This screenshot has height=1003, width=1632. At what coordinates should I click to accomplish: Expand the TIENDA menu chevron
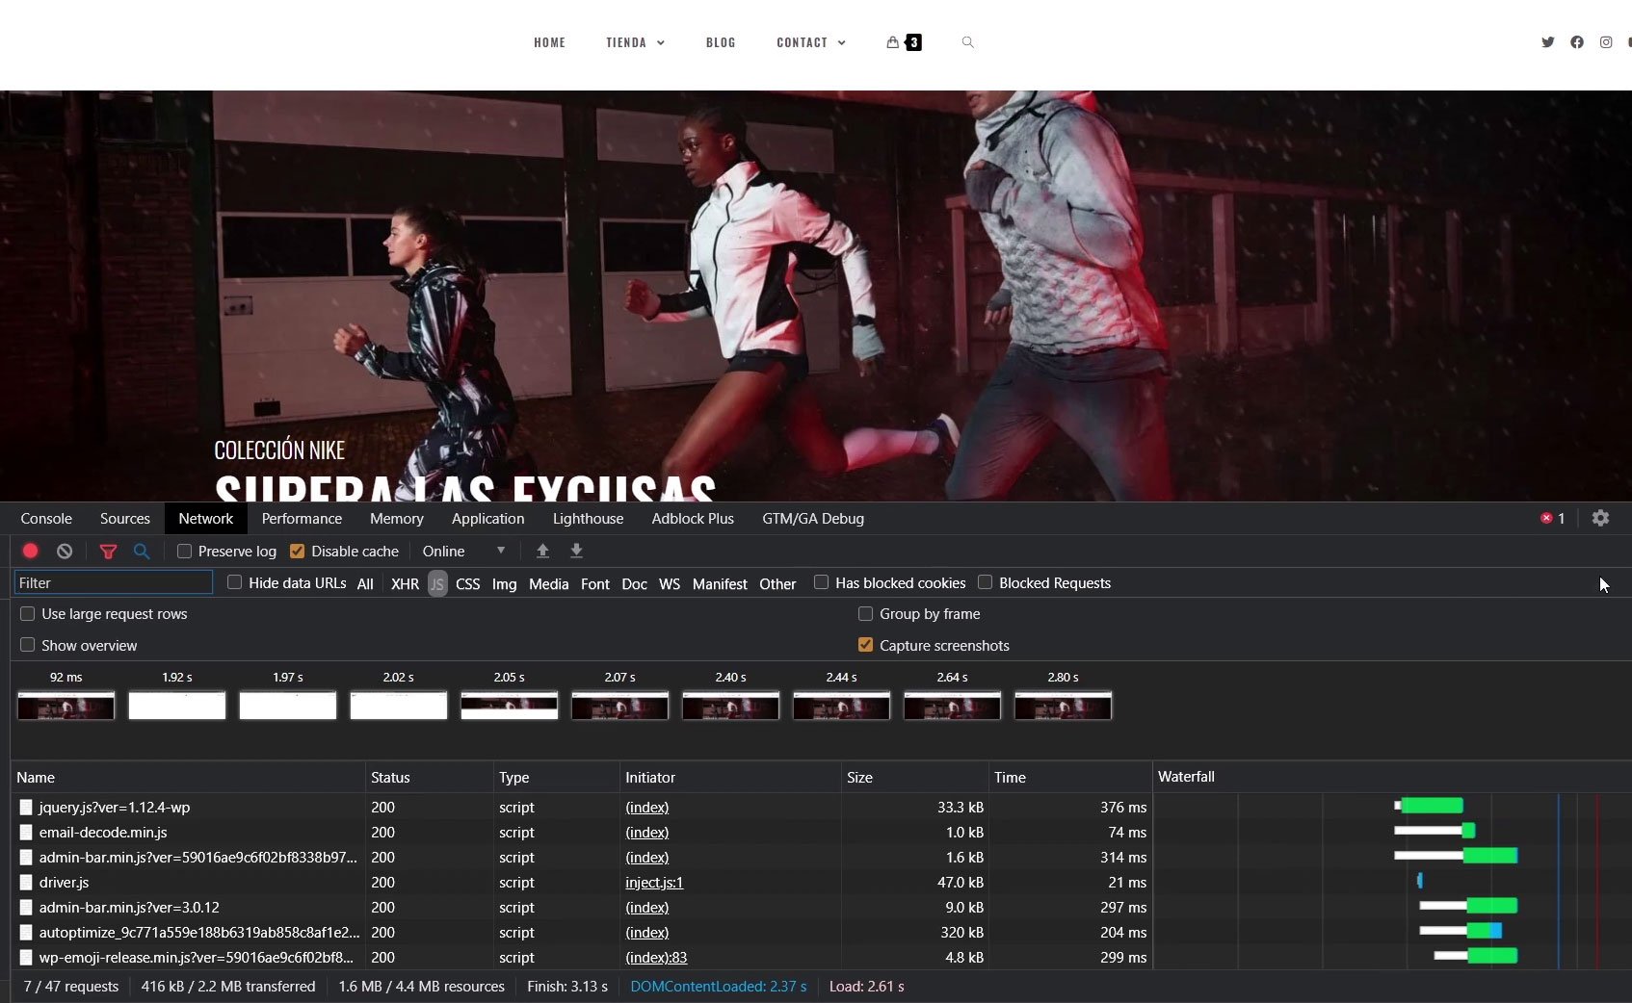661,42
